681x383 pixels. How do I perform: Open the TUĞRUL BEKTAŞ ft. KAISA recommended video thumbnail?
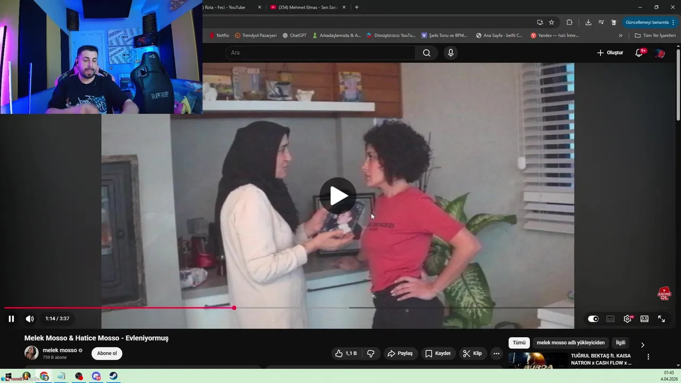pyautogui.click(x=538, y=361)
